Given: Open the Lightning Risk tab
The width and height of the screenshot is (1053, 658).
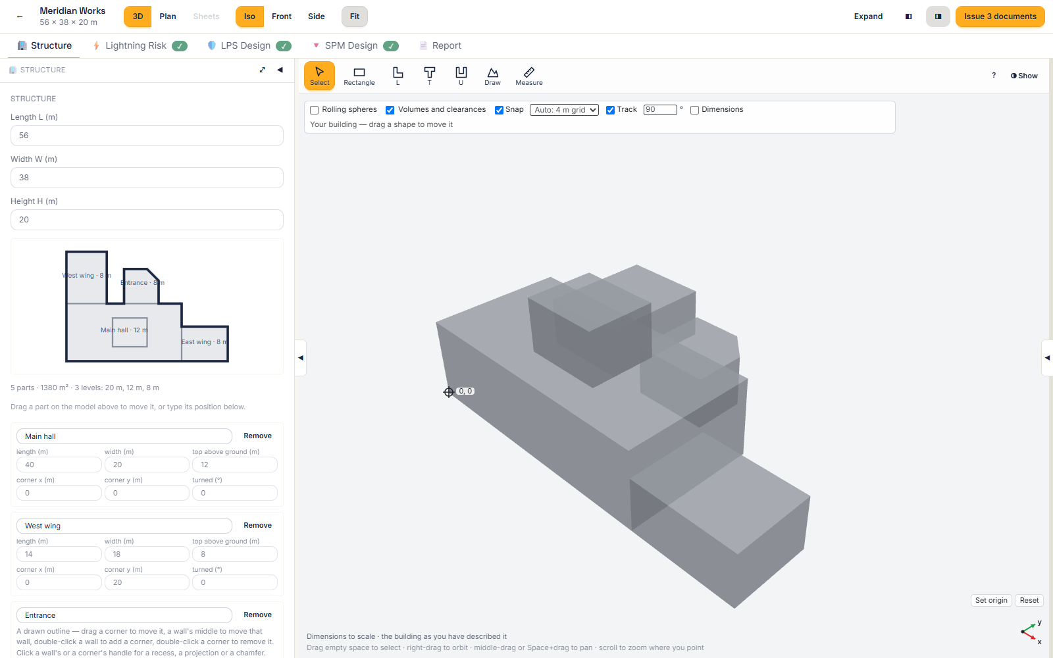Looking at the screenshot, I should coord(140,45).
